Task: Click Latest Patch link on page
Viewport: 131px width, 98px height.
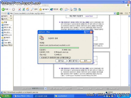Action: pyautogui.click(x=89, y=16)
